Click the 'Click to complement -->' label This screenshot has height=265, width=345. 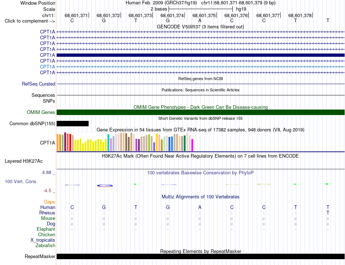coord(30,21)
